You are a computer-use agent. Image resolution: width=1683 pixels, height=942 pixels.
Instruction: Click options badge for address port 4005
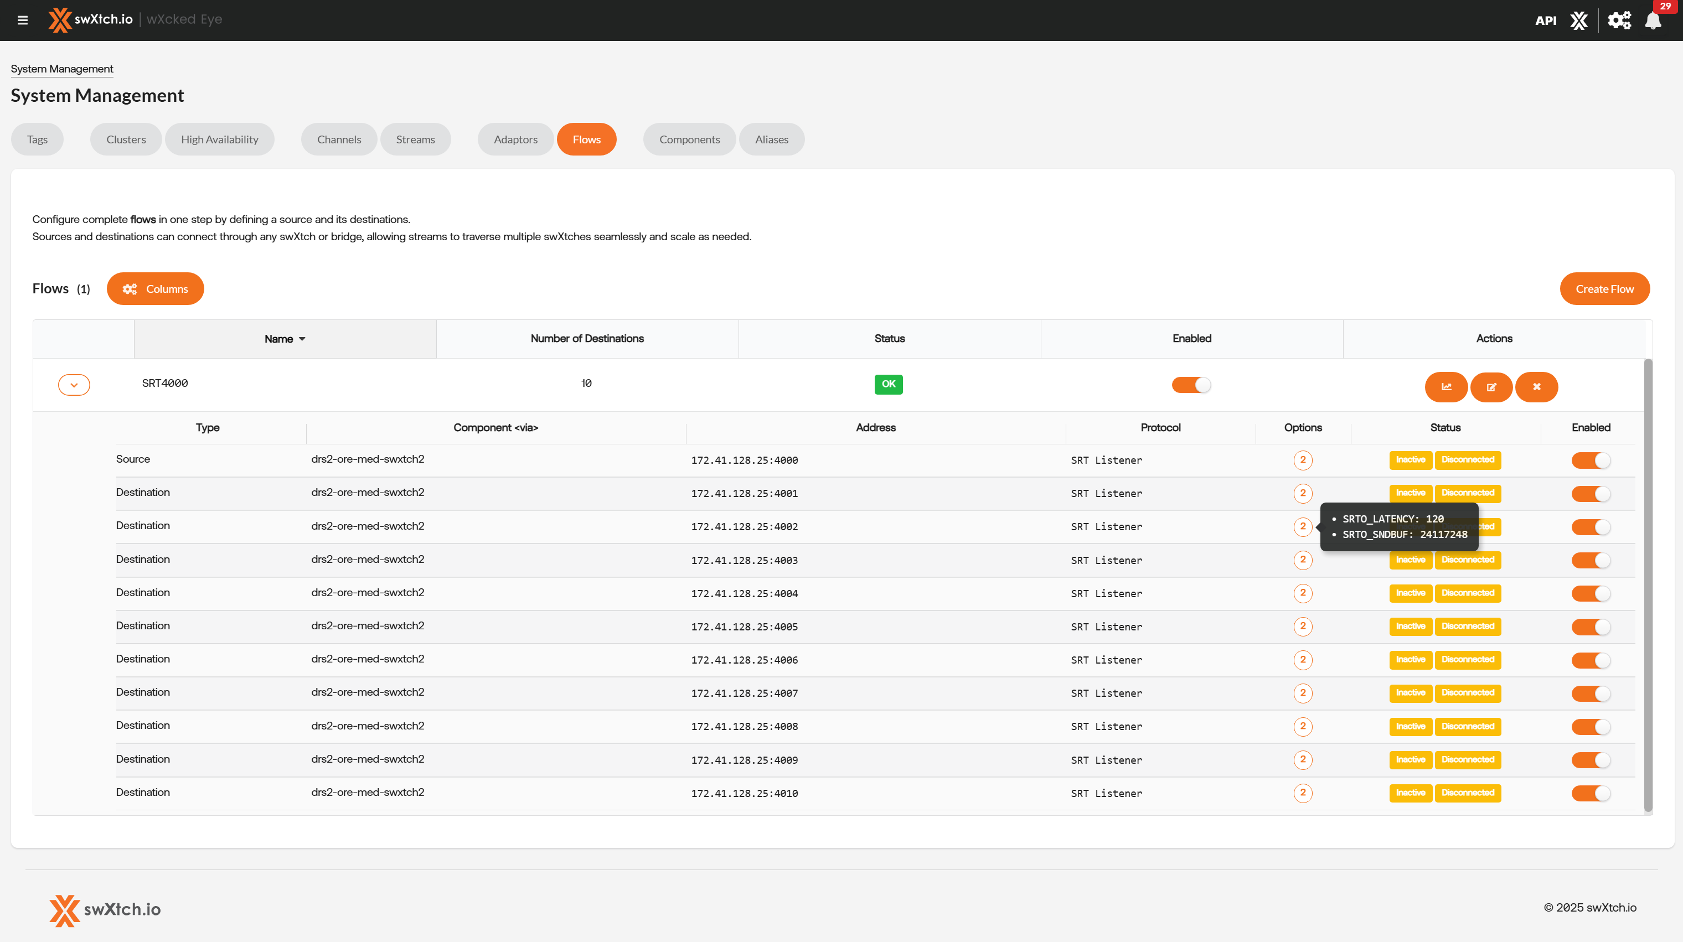click(1302, 627)
